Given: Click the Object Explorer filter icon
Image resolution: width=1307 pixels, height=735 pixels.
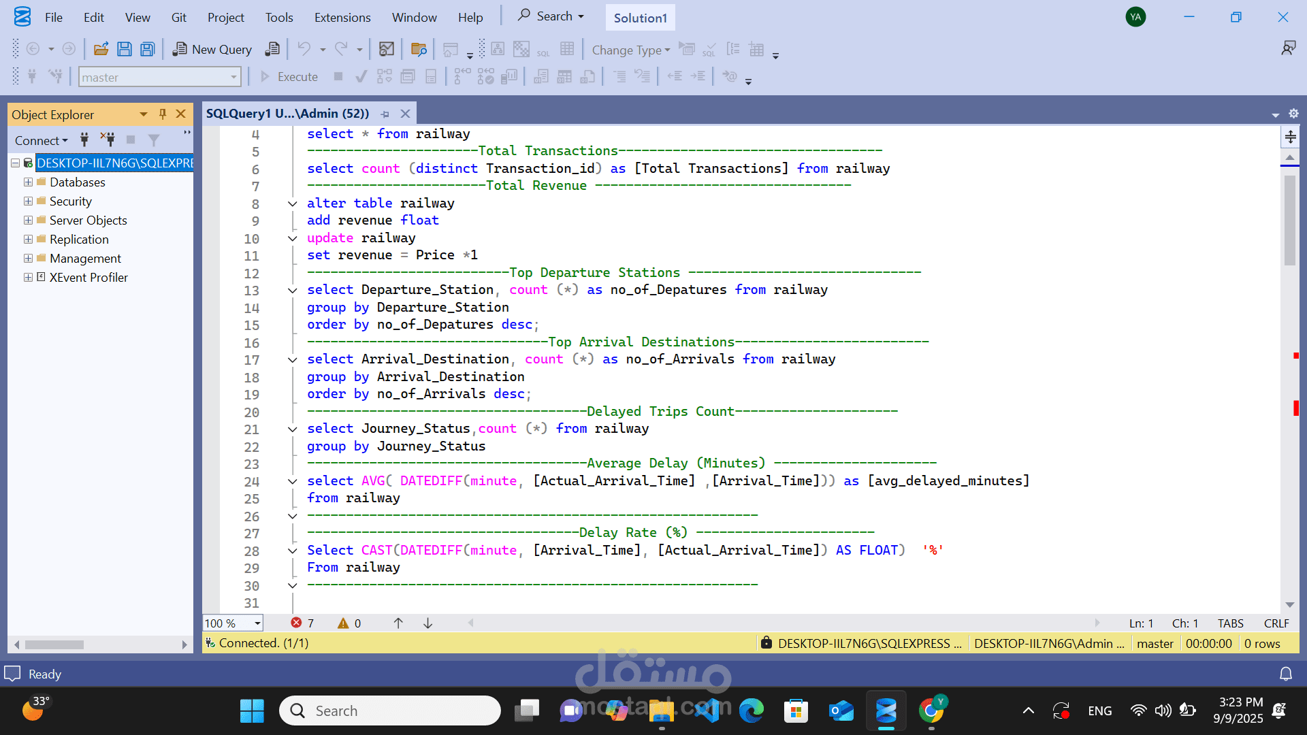Looking at the screenshot, I should tap(154, 140).
